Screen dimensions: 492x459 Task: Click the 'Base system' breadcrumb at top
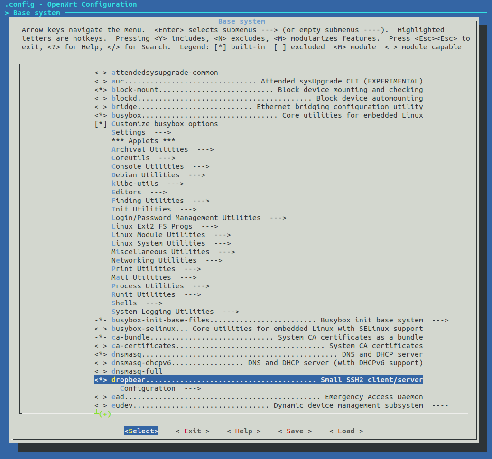(37, 13)
